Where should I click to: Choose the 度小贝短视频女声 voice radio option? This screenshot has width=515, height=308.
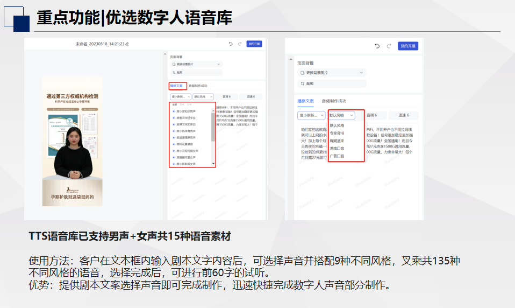(173, 151)
